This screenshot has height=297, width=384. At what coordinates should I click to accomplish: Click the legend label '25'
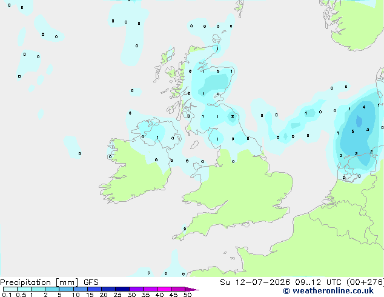(118, 295)
